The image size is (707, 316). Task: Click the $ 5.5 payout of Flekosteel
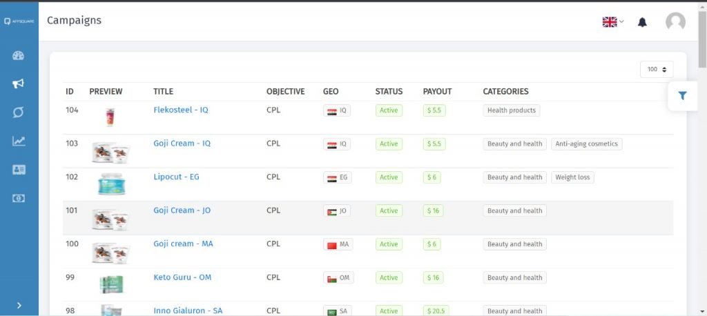434,110
